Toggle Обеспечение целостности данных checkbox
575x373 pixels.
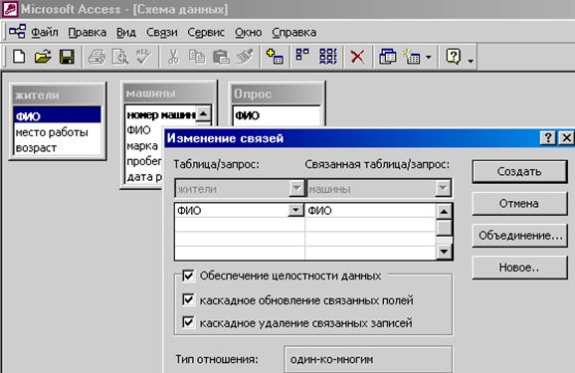188,276
